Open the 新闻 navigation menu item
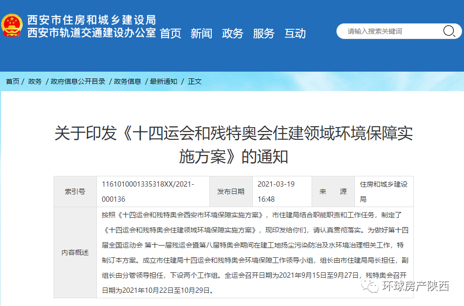The image size is (464, 306). (x=202, y=34)
